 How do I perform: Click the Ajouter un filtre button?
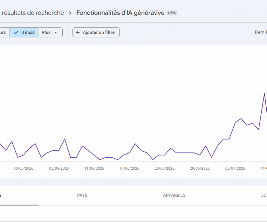point(96,32)
